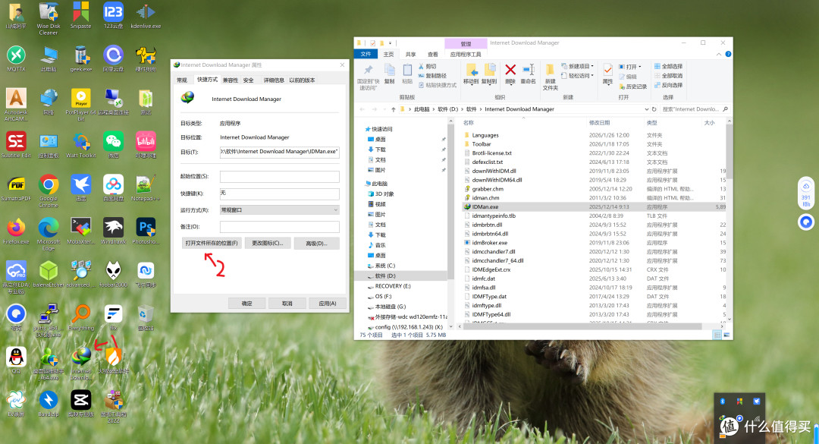Launch SumatraPDF from the desktop

click(16, 187)
